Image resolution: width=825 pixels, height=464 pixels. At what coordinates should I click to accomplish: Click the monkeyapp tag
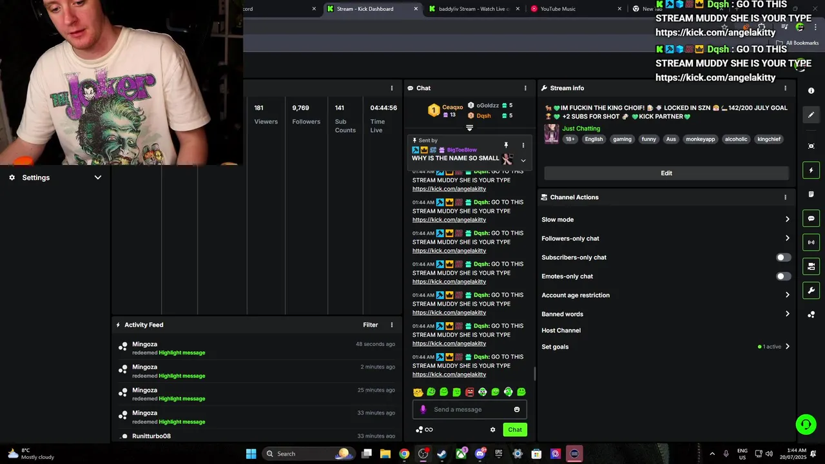[x=701, y=139]
